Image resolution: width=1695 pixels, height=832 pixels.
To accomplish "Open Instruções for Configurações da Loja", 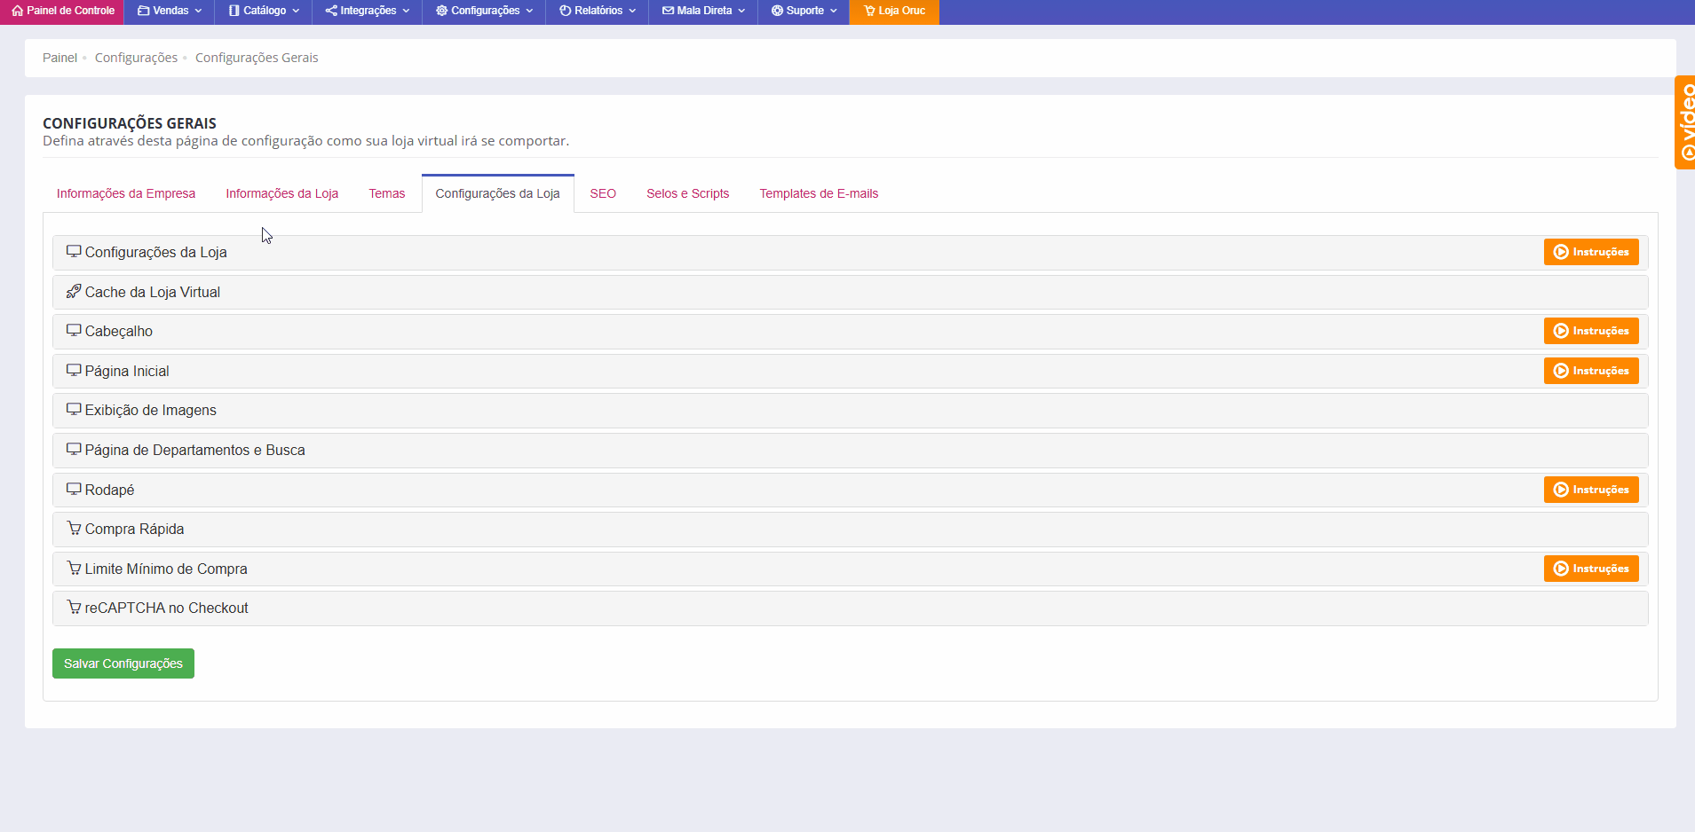I will (x=1591, y=252).
